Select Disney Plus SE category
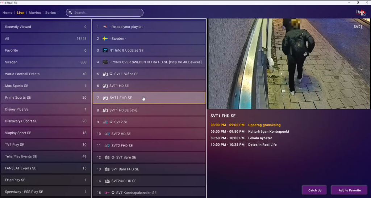 click(x=46, y=109)
